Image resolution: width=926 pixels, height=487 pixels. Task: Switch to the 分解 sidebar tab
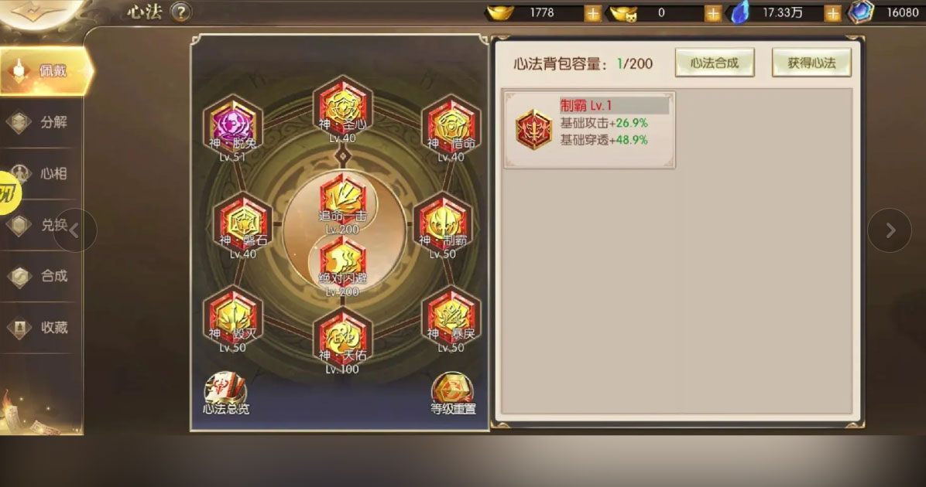click(x=41, y=123)
